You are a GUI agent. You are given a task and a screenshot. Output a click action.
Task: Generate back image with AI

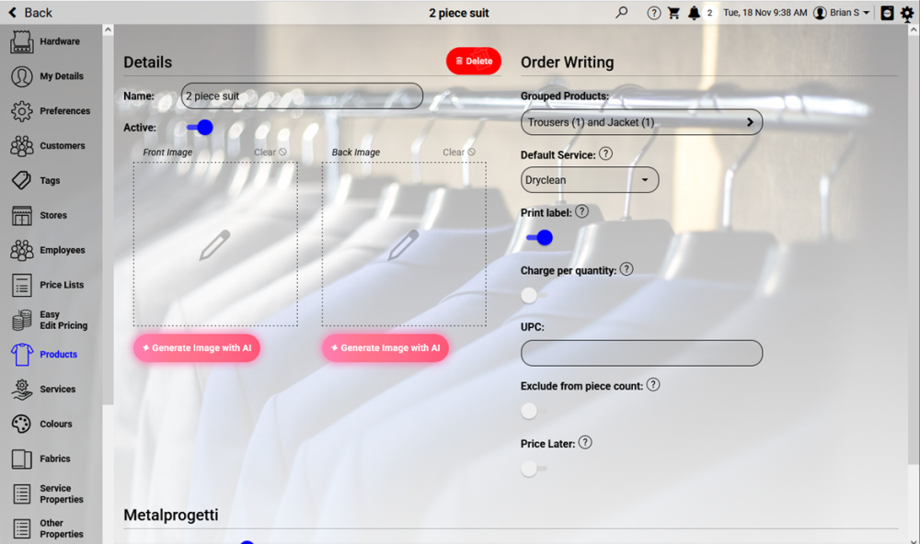pyautogui.click(x=385, y=347)
